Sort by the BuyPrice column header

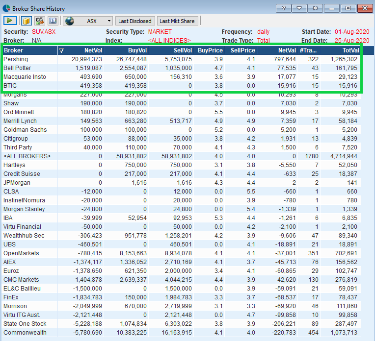tap(209, 50)
